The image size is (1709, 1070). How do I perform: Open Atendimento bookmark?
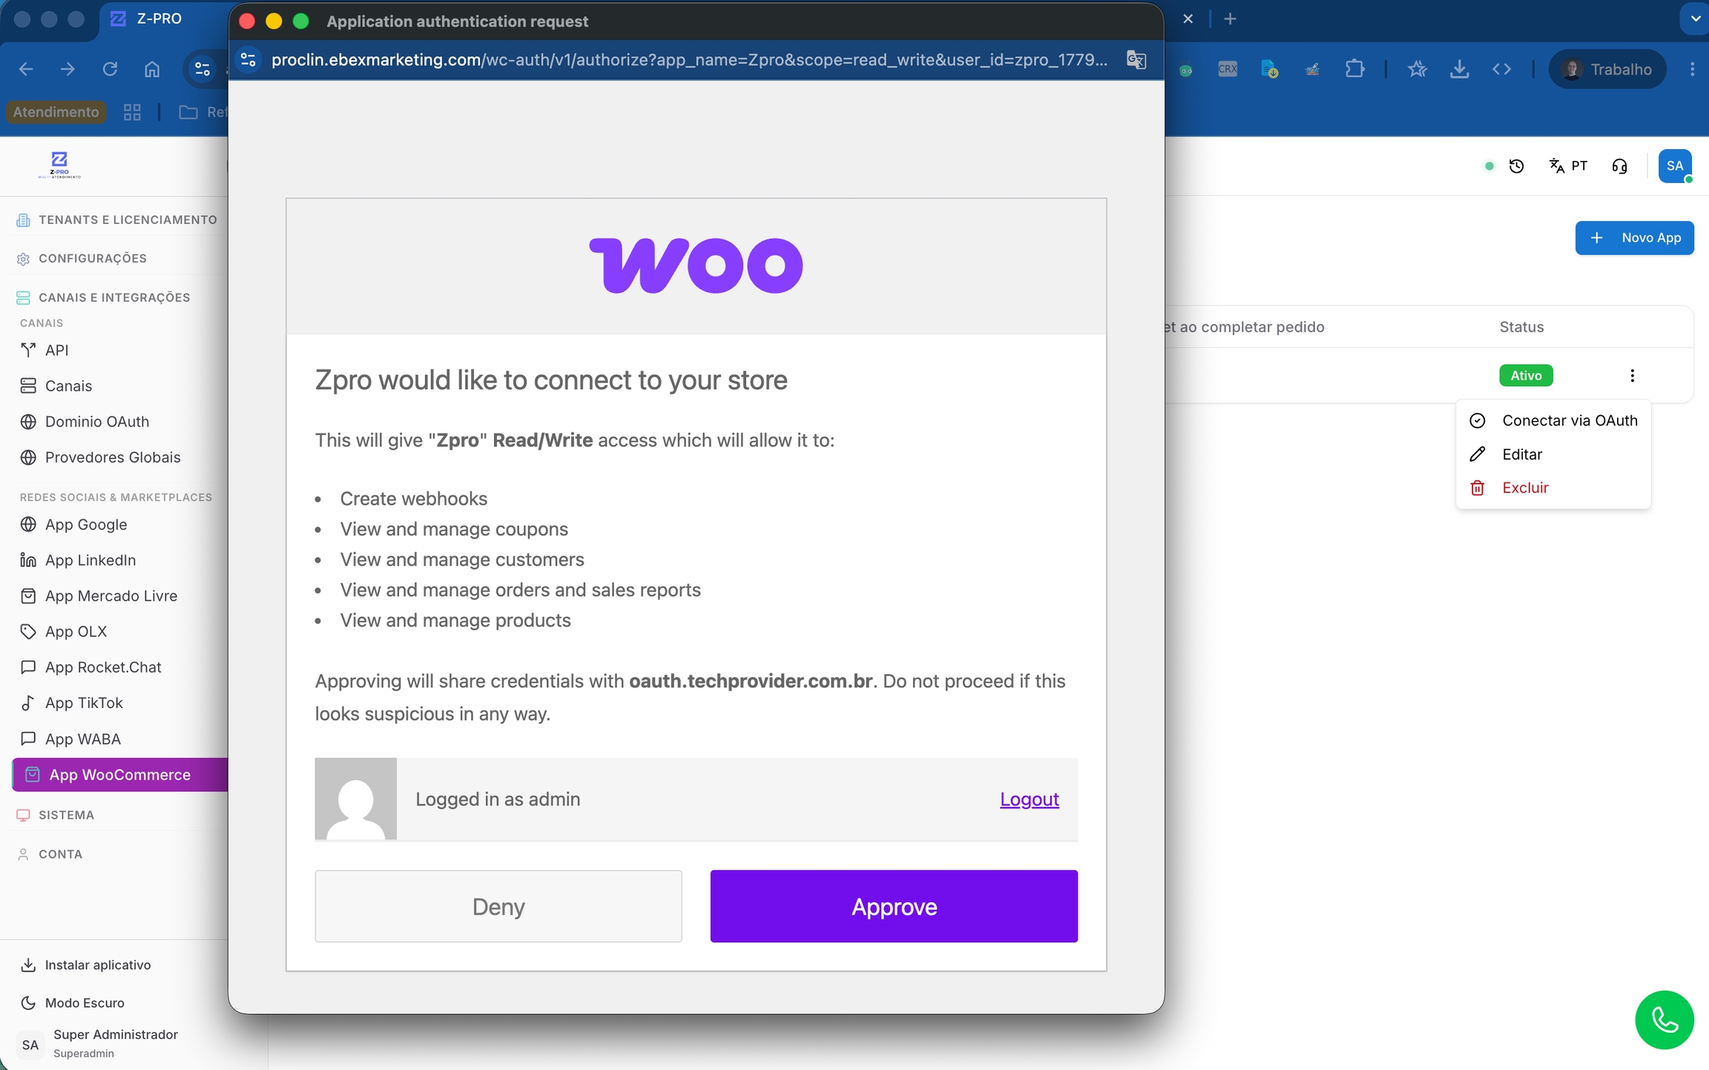(x=56, y=112)
